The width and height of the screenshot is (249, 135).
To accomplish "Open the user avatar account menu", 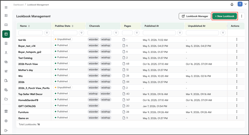I will tap(240, 4).
